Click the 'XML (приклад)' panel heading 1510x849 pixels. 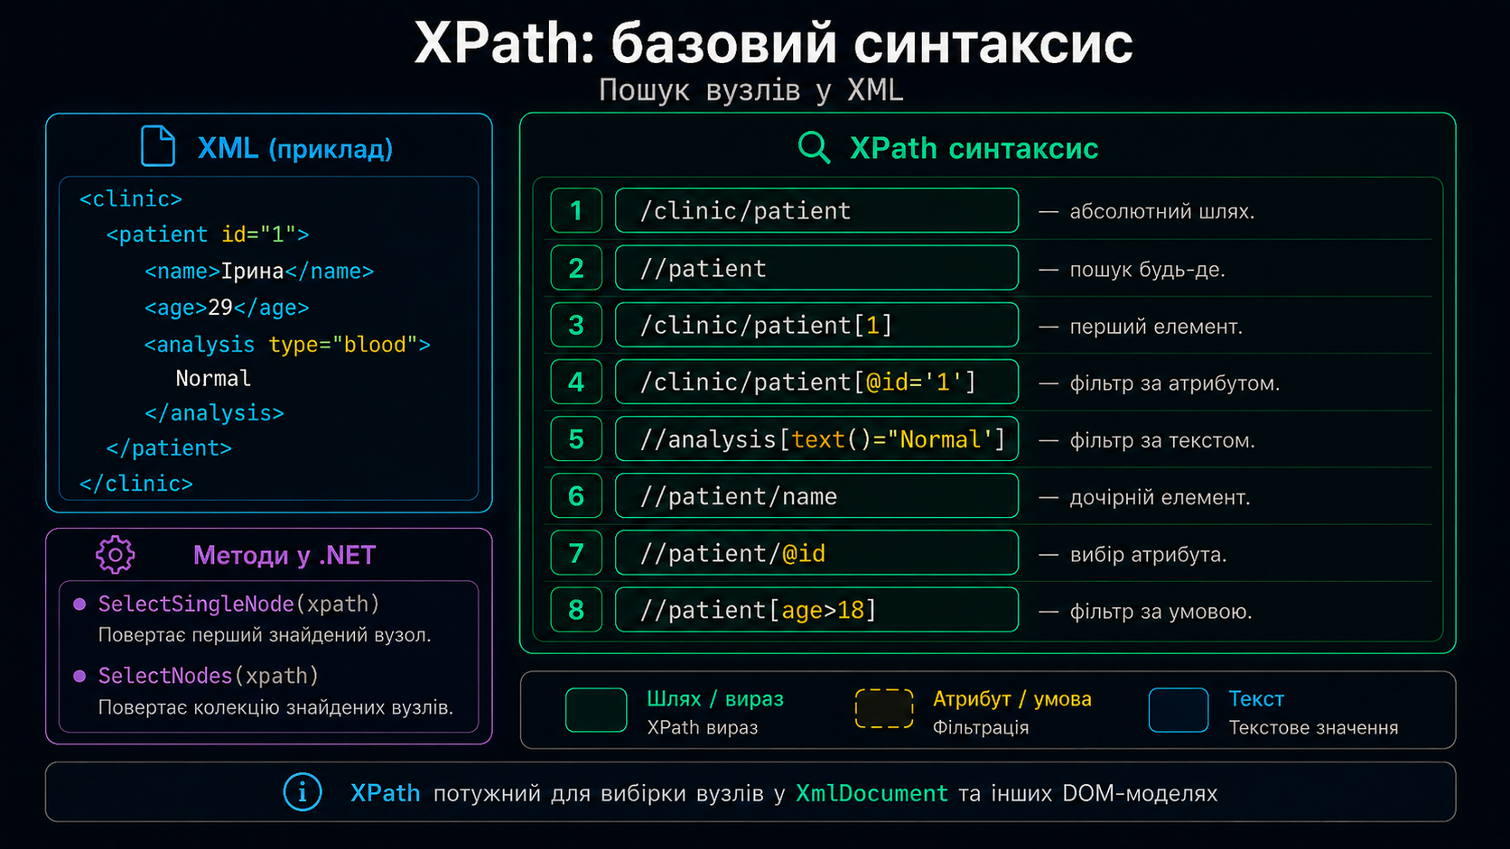pyautogui.click(x=295, y=148)
